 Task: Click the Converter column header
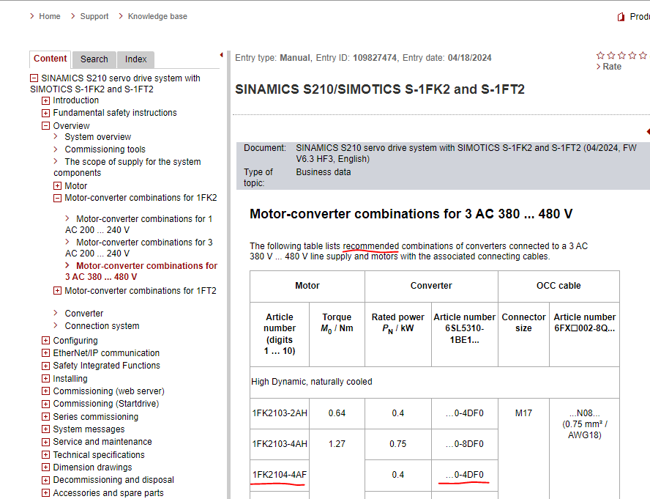point(431,286)
